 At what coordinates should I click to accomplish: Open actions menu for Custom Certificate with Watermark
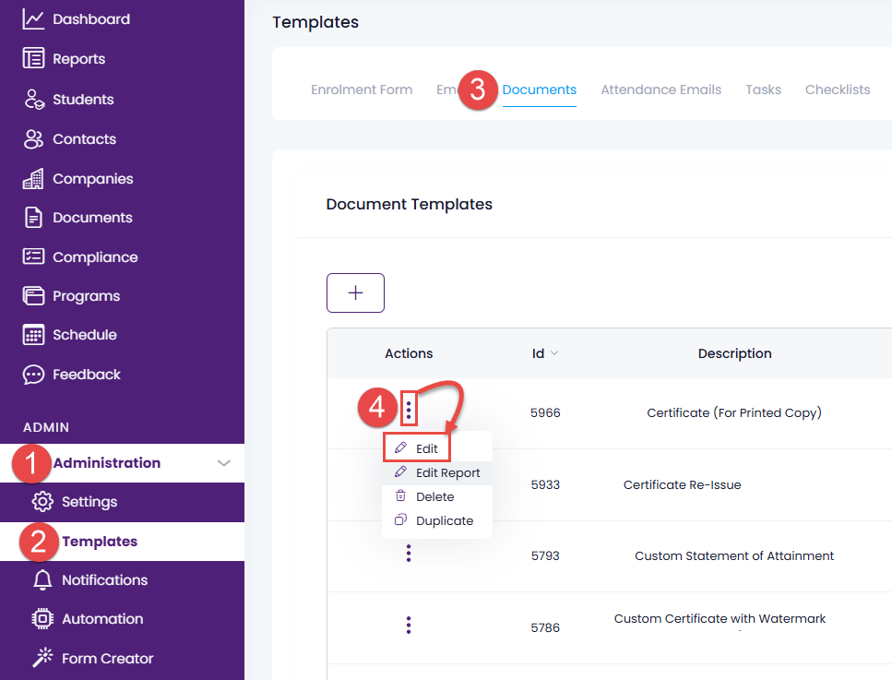click(x=409, y=626)
